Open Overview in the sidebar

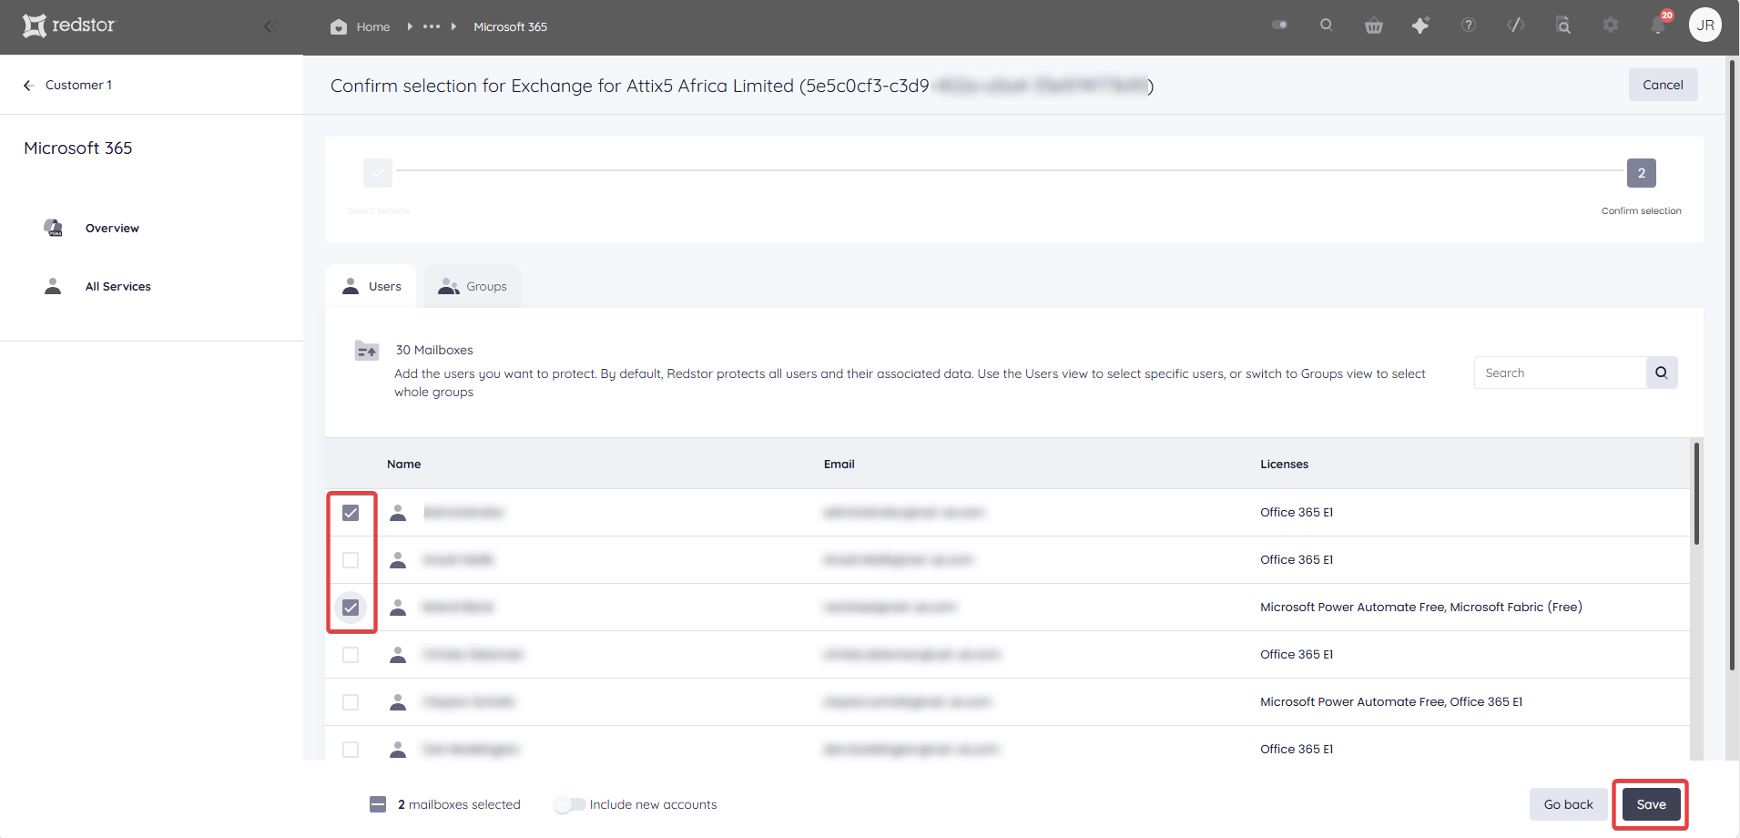pos(112,229)
